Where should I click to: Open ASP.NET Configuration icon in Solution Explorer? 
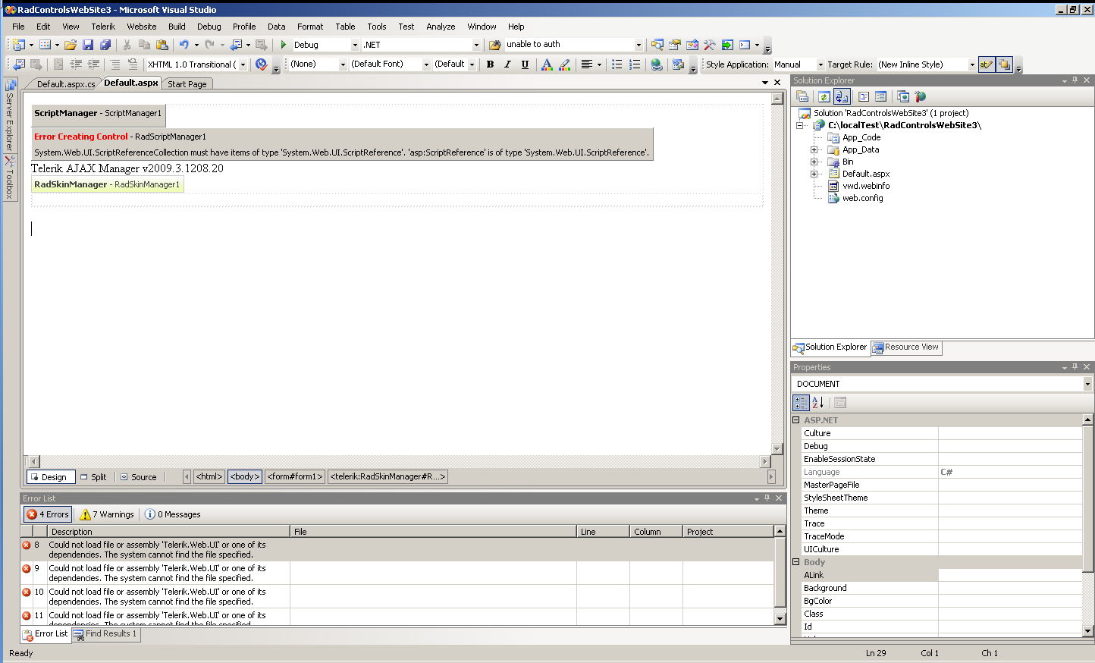(x=921, y=96)
